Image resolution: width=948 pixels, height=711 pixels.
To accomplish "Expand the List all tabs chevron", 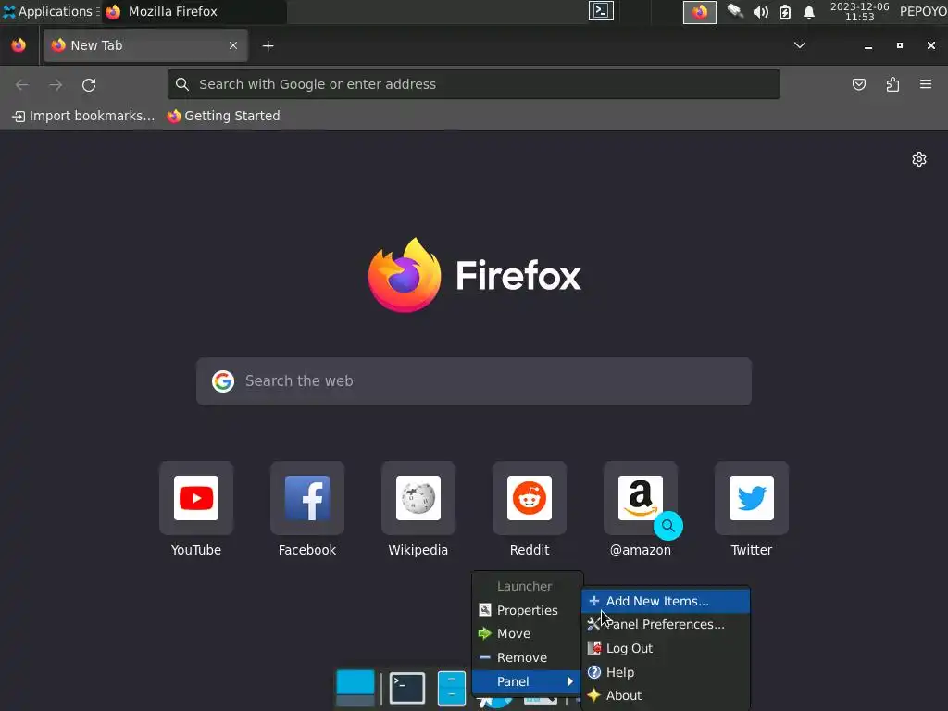I will (x=799, y=45).
